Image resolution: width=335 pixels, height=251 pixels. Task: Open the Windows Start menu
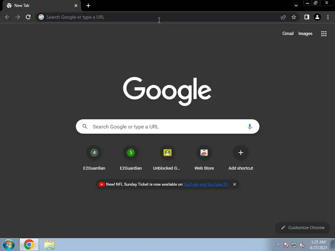[9, 244]
